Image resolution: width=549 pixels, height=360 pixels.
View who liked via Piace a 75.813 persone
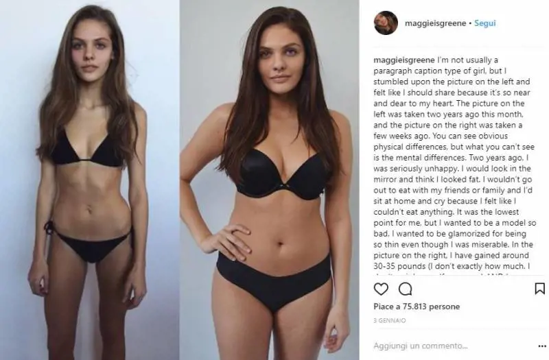(x=417, y=307)
